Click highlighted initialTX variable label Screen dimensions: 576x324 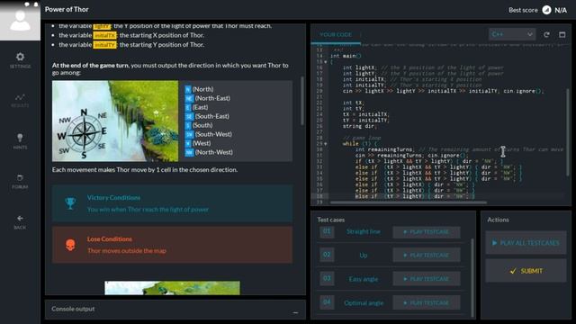104,35
